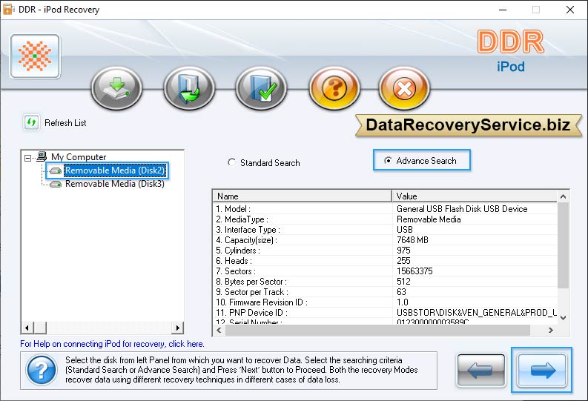Click the properties list scroll right arrow
Viewport: 588px width, 401px height.
550,330
